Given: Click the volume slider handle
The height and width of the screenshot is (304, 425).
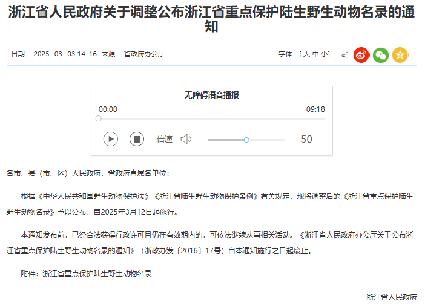Looking at the screenshot, I should click(246, 140).
